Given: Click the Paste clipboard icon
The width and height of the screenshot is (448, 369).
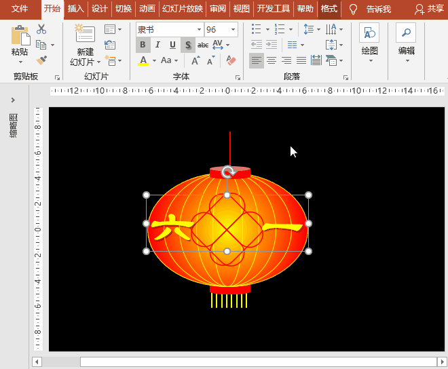Looking at the screenshot, I should tap(20, 35).
